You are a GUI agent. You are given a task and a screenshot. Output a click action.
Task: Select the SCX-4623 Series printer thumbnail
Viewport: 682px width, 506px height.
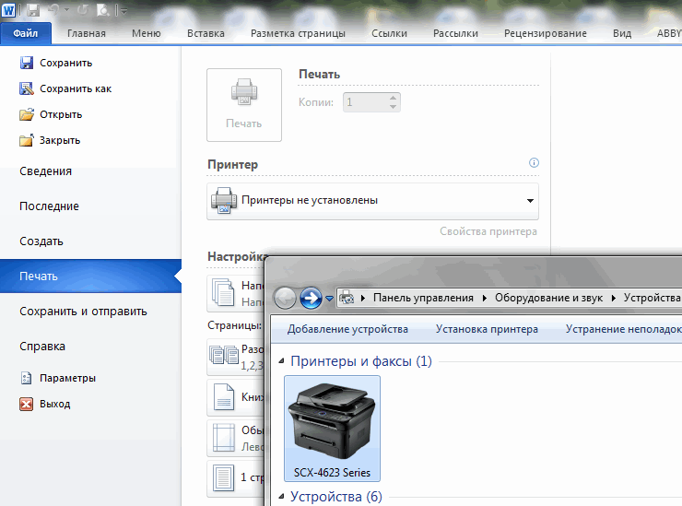[332, 429]
